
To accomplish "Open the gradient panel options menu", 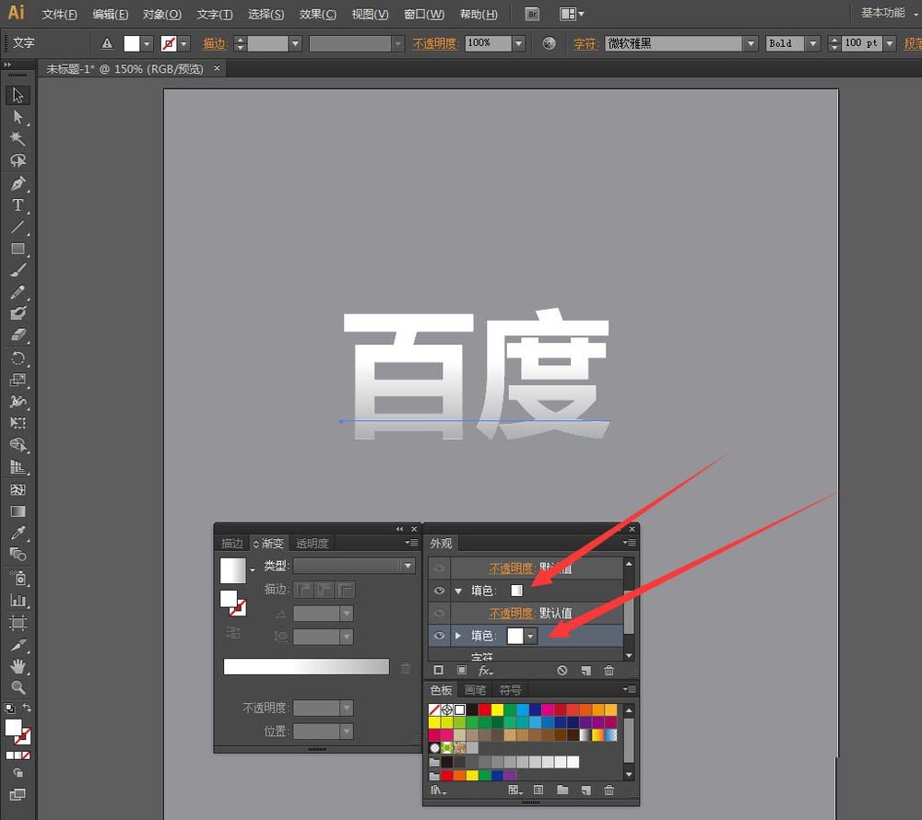I will [x=411, y=542].
